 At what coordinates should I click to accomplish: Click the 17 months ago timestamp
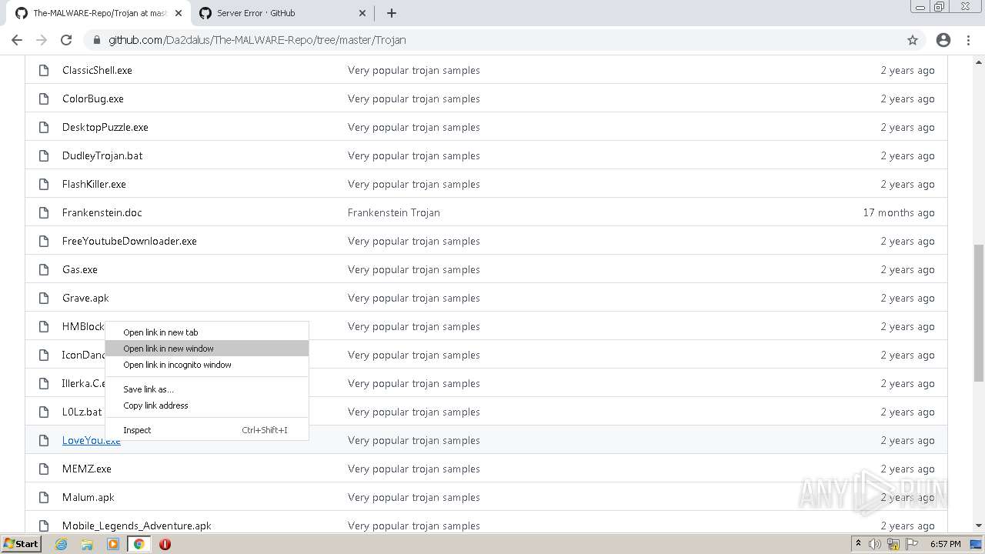[899, 212]
